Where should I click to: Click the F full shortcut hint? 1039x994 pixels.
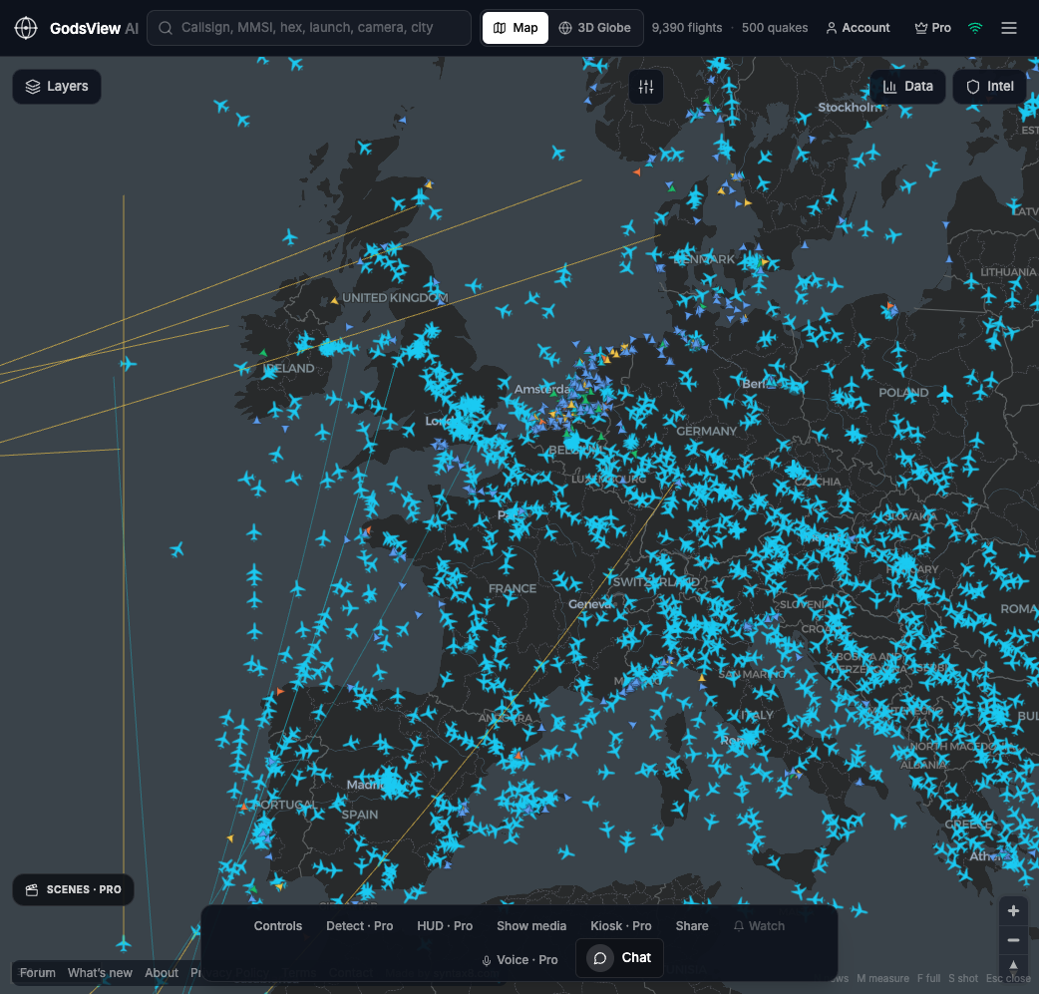[928, 978]
